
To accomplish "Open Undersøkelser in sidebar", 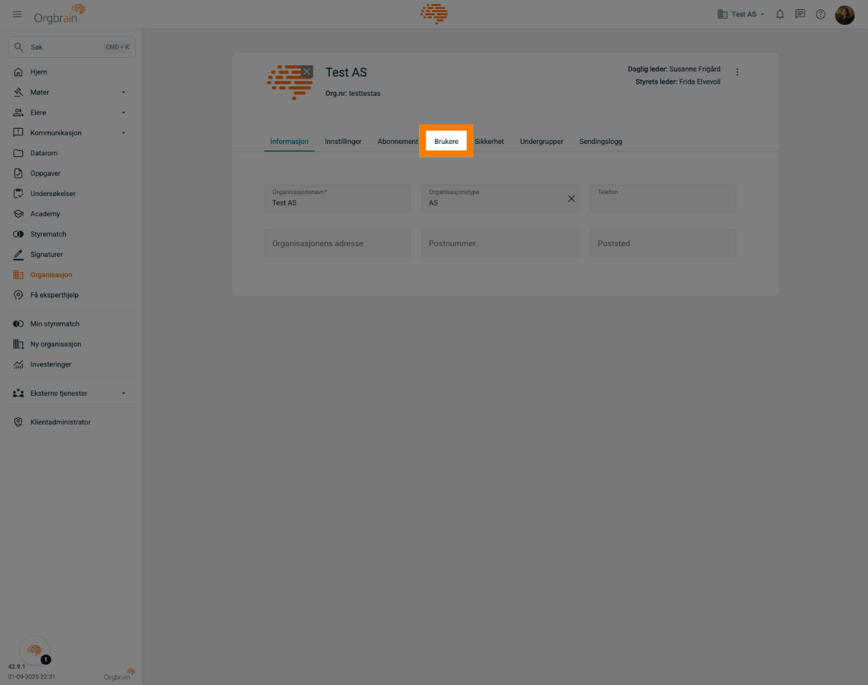I will 71,194.
